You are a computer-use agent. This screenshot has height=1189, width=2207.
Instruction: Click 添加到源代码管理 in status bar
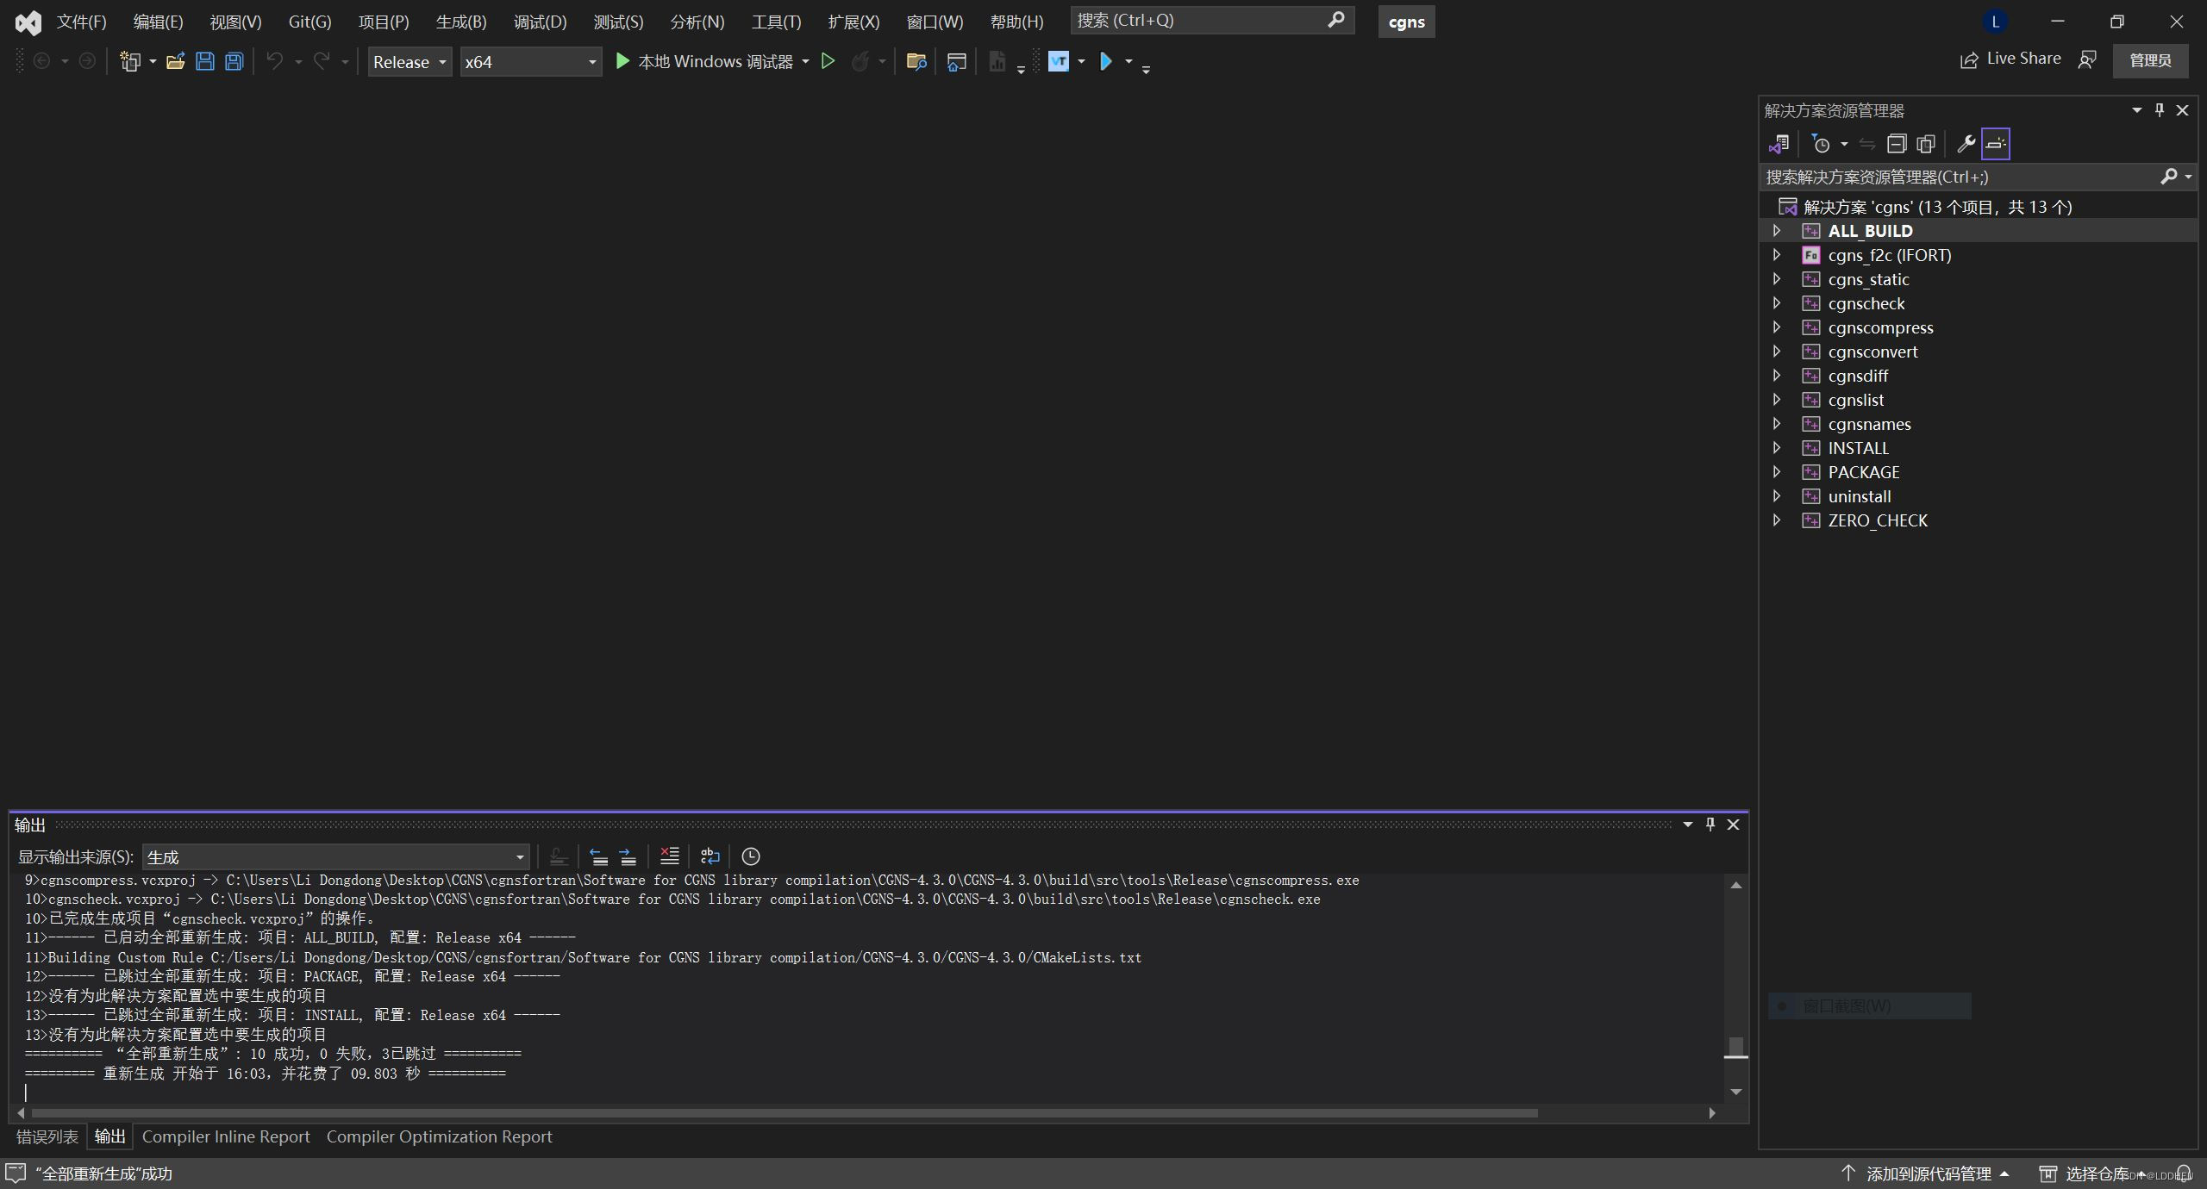[x=1928, y=1173]
